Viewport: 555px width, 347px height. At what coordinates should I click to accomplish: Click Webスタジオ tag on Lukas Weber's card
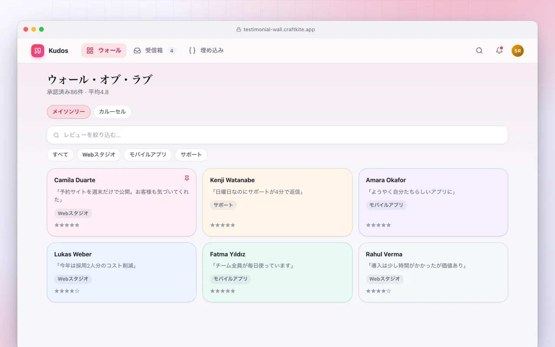[x=73, y=279]
